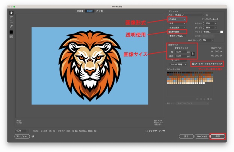Click the width field showing 1800
Viewport: 234px width, 152px height.
click(x=181, y=52)
